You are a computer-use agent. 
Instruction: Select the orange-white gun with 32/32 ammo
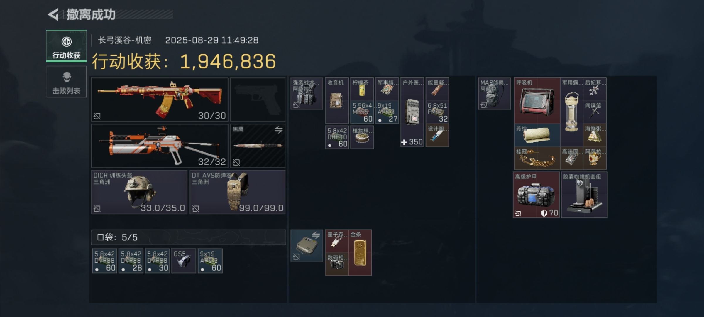(160, 146)
